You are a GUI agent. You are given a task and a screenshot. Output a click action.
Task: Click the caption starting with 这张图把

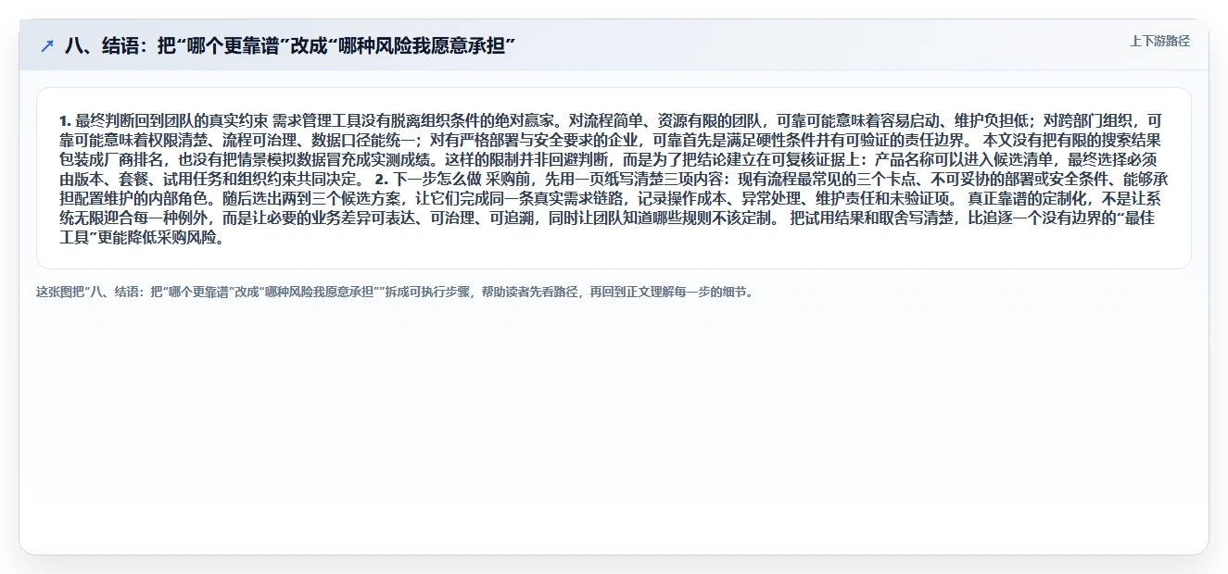(x=397, y=292)
